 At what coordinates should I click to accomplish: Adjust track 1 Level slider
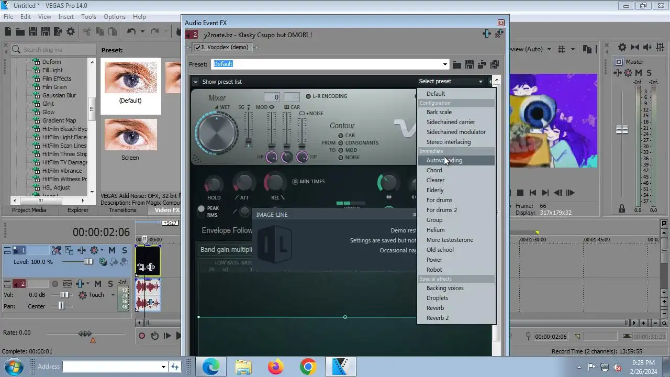[x=88, y=262]
